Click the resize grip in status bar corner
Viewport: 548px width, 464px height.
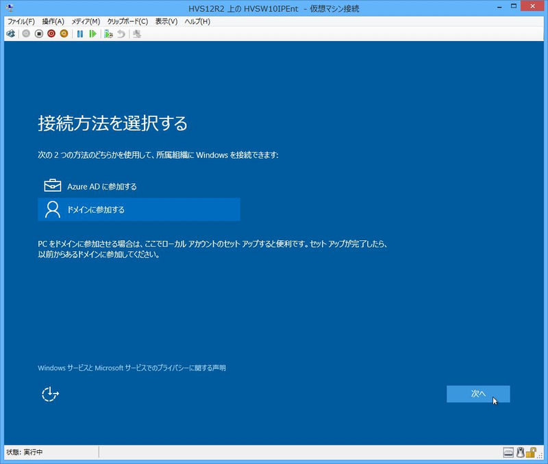coord(540,455)
